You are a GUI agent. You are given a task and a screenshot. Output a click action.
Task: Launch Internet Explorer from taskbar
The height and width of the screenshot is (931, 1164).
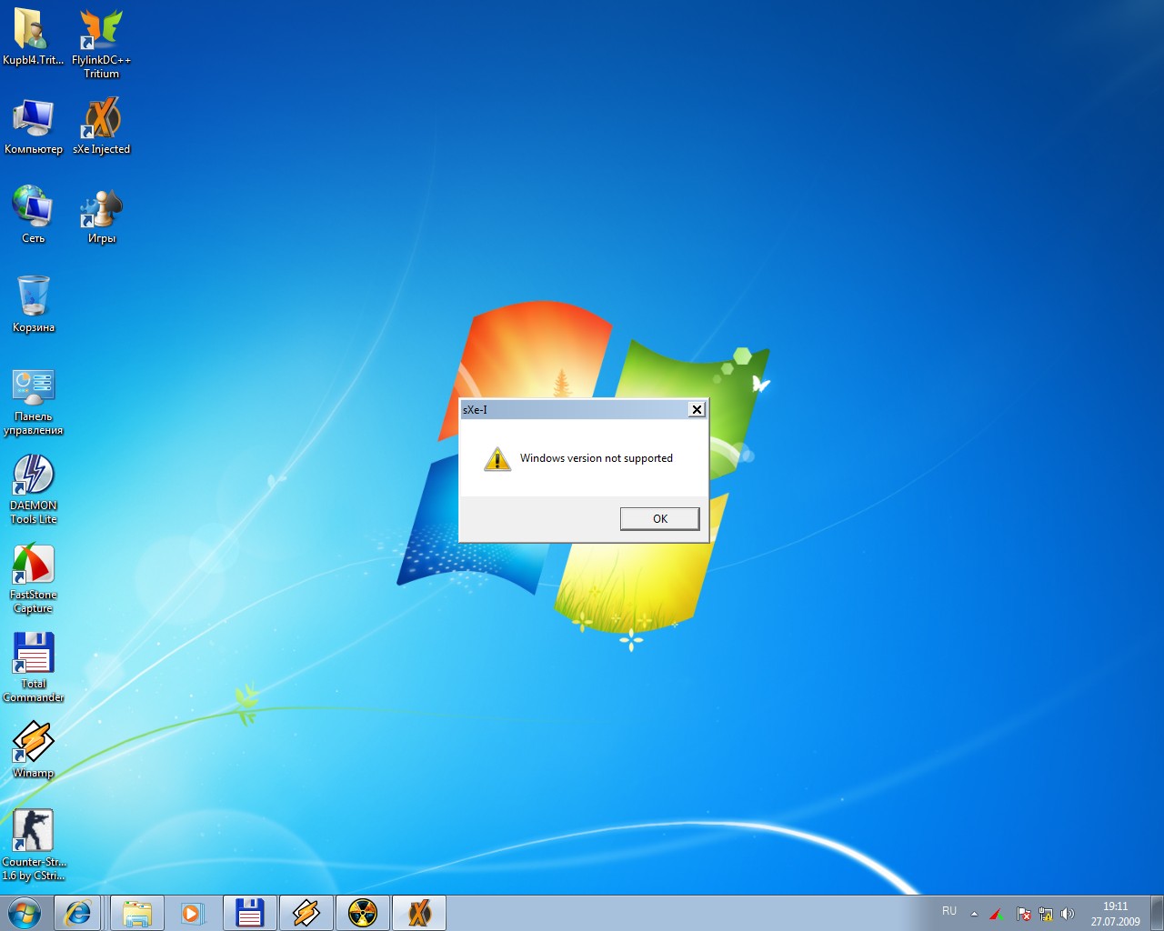click(x=78, y=913)
